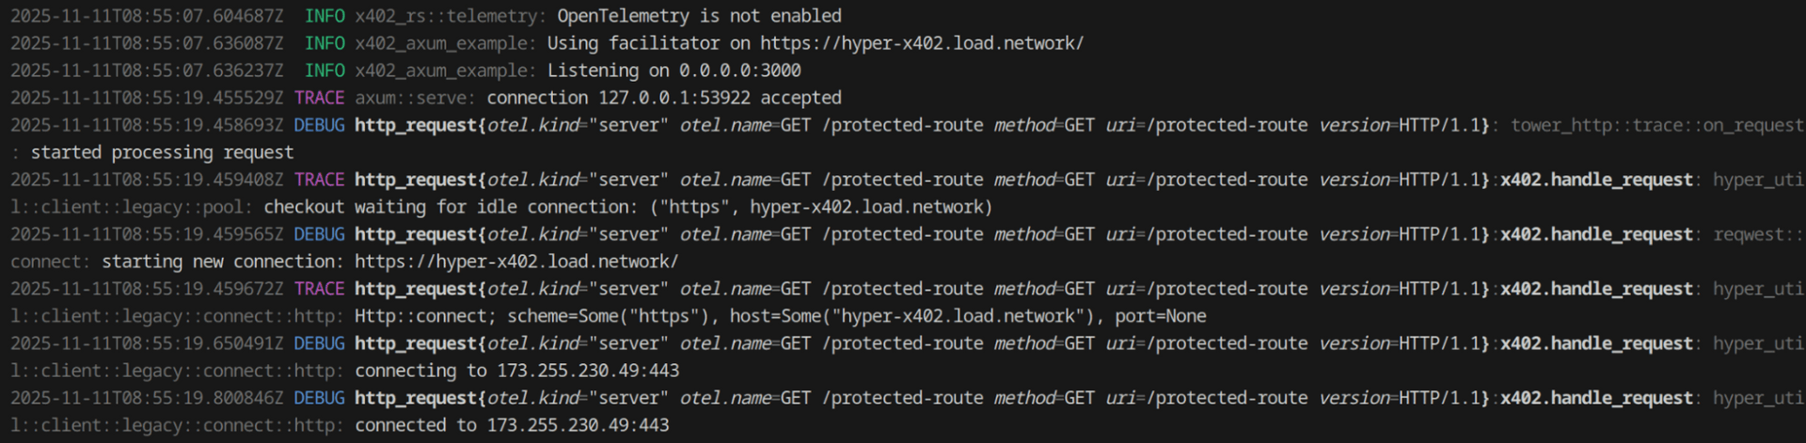Click DEBUG label at timestamp 19.458693Z

tap(319, 125)
